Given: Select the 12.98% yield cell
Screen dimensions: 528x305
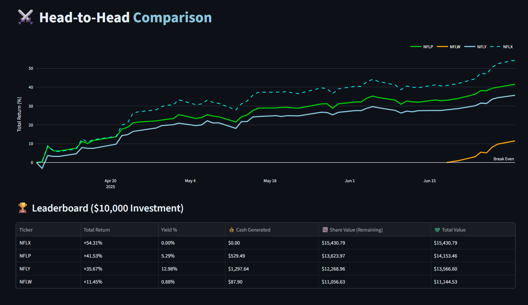Looking at the screenshot, I should [x=192, y=269].
